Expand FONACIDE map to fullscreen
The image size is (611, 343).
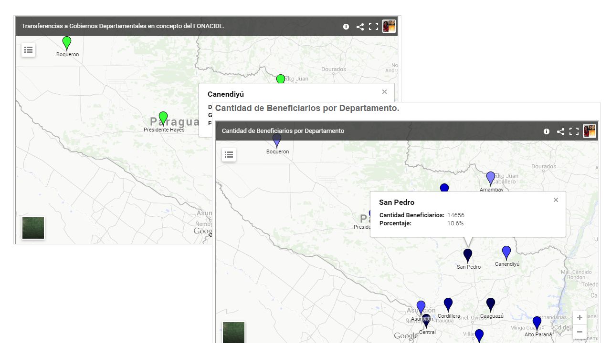point(374,27)
